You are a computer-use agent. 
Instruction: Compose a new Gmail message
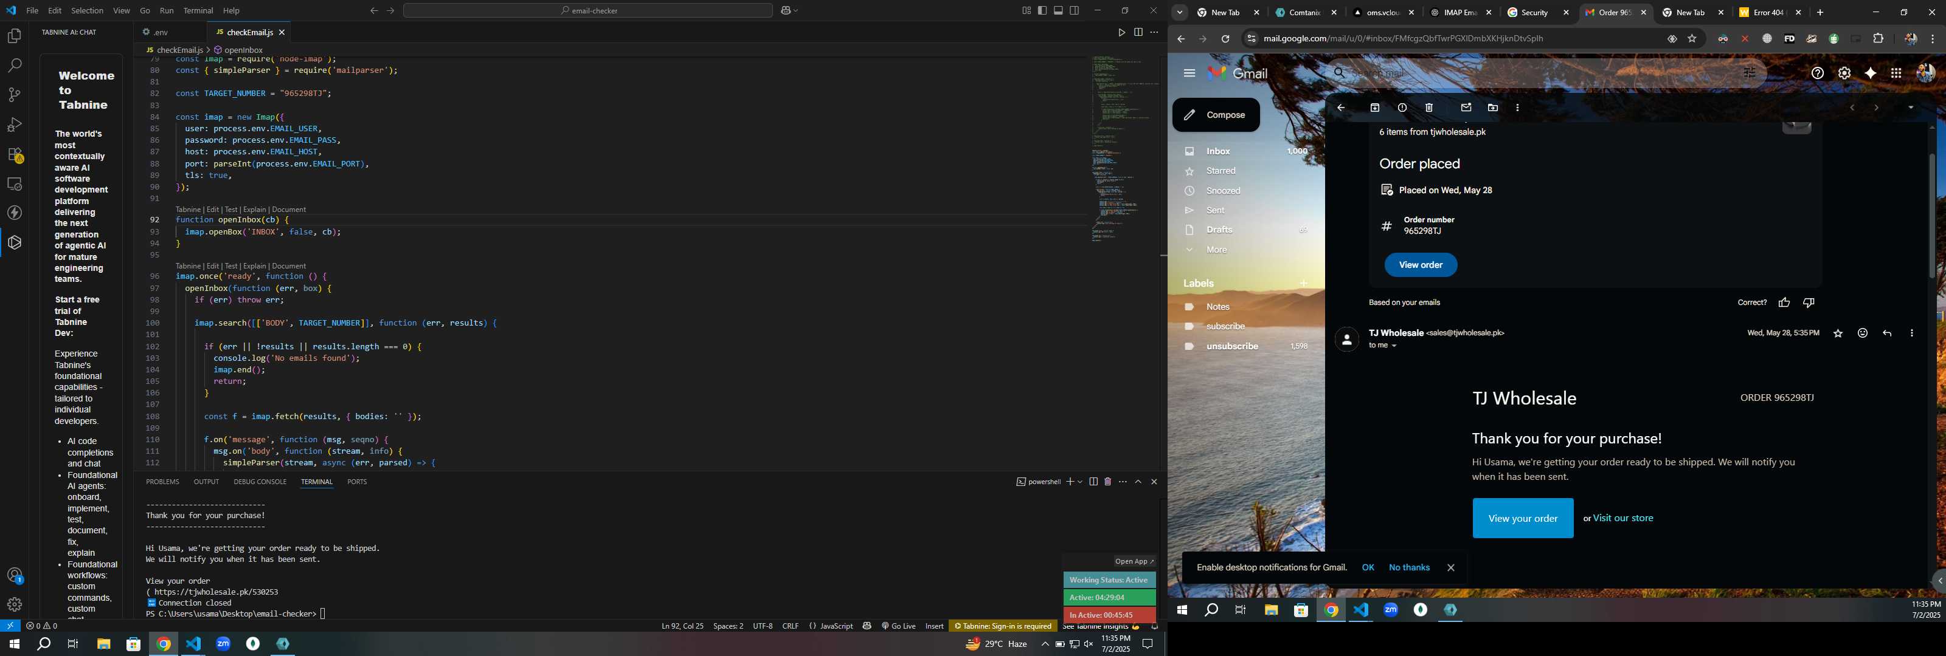click(x=1216, y=115)
